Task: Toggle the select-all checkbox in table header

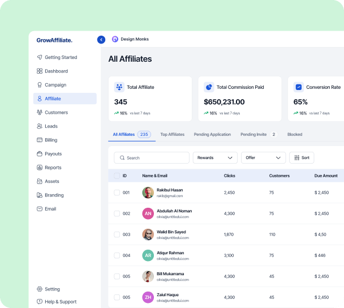Action: (117, 176)
